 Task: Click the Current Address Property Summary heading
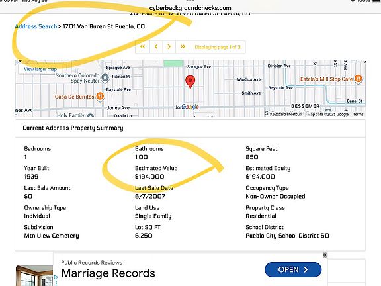pos(73,128)
